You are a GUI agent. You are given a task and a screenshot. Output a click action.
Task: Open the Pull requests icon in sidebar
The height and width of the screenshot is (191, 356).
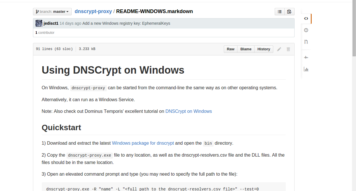tap(306, 42)
